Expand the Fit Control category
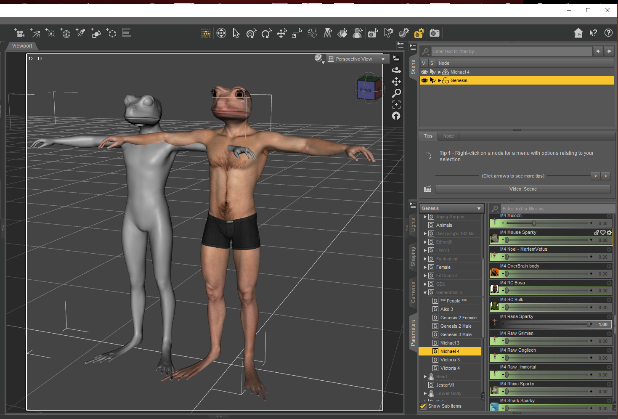The image size is (618, 419). click(x=425, y=276)
